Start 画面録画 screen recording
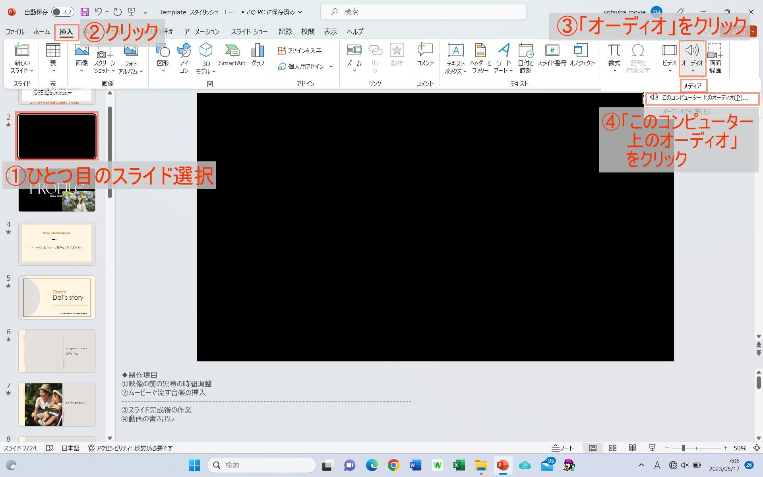 tap(715, 59)
